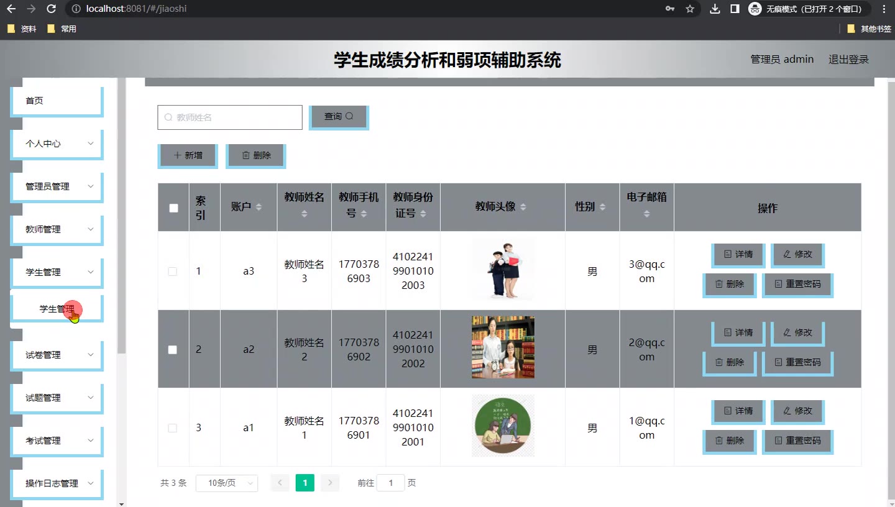The image size is (895, 507).
Task: Check the row for account a2
Action: click(x=173, y=350)
